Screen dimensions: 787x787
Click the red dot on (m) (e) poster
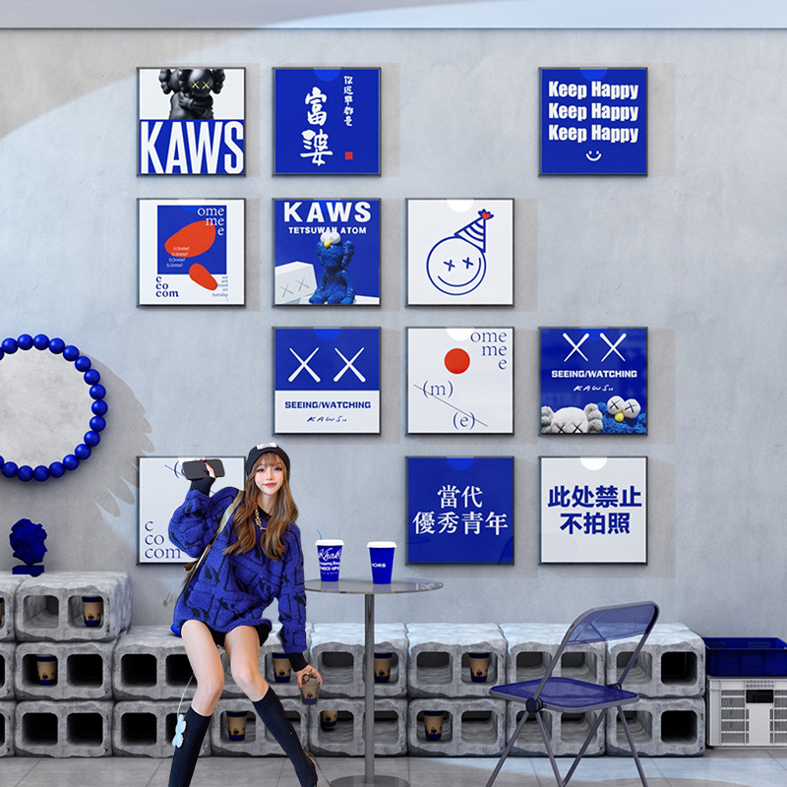[456, 361]
